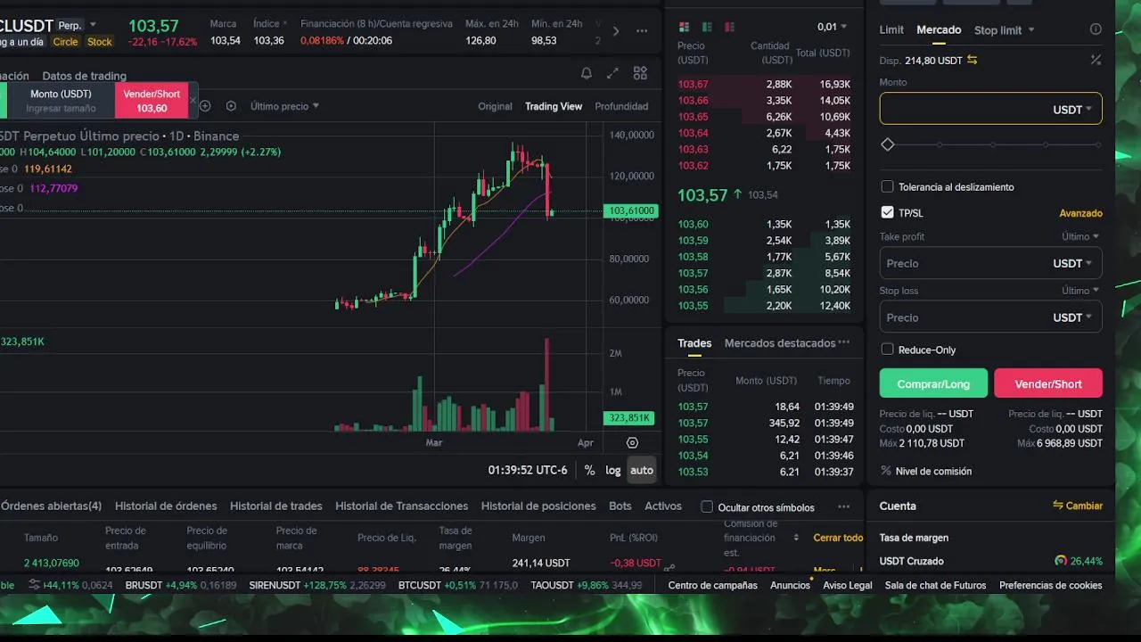This screenshot has height=642, width=1141.
Task: Click Cambiar in the Cuenta panel
Action: coord(1078,506)
